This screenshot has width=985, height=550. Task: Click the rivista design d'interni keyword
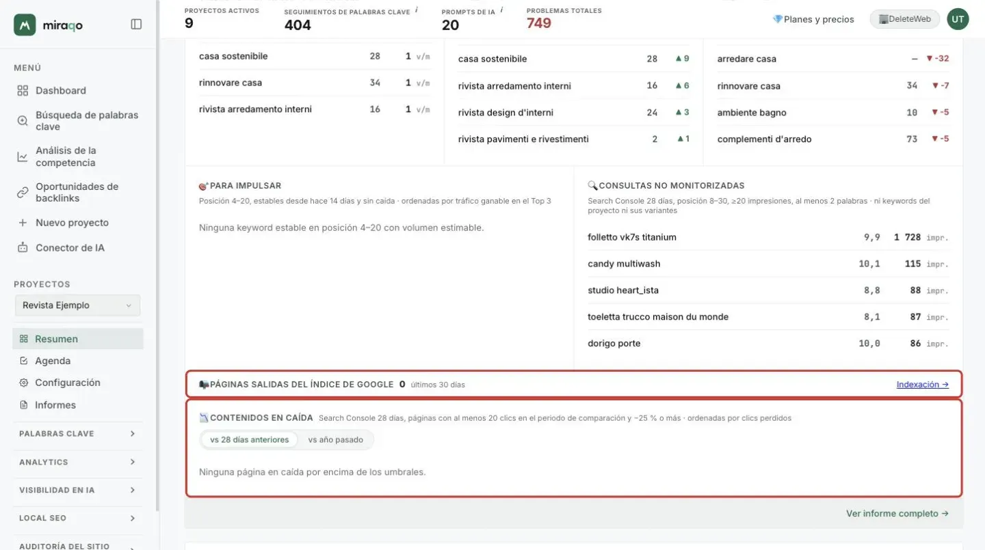pyautogui.click(x=505, y=113)
